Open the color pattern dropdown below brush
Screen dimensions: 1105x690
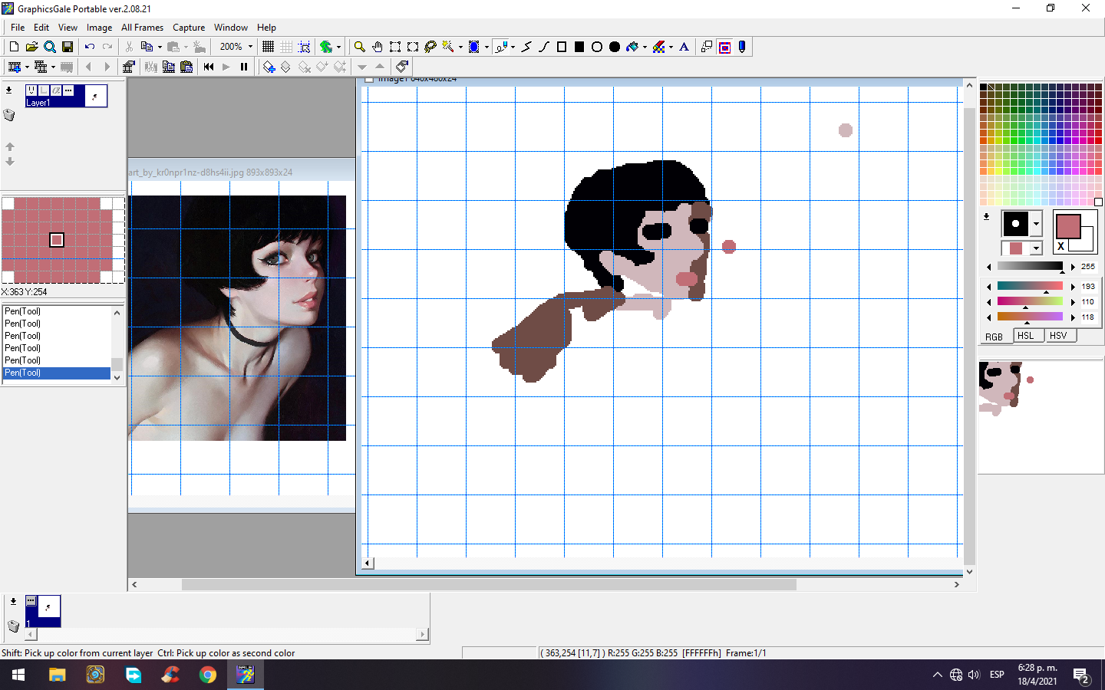click(x=1036, y=248)
